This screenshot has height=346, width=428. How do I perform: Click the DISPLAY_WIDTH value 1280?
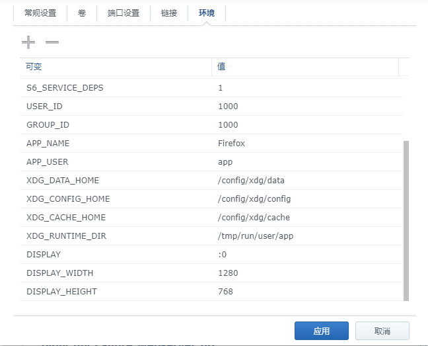[228, 273]
